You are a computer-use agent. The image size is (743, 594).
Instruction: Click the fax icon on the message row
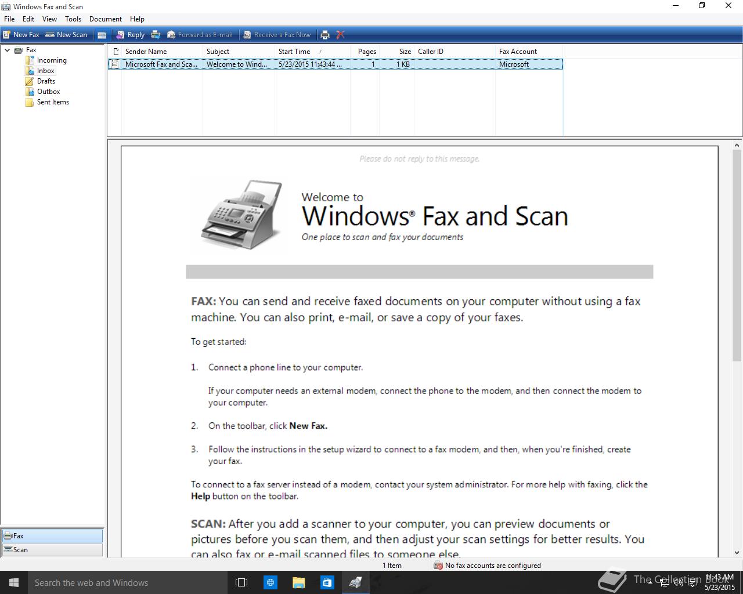[115, 64]
